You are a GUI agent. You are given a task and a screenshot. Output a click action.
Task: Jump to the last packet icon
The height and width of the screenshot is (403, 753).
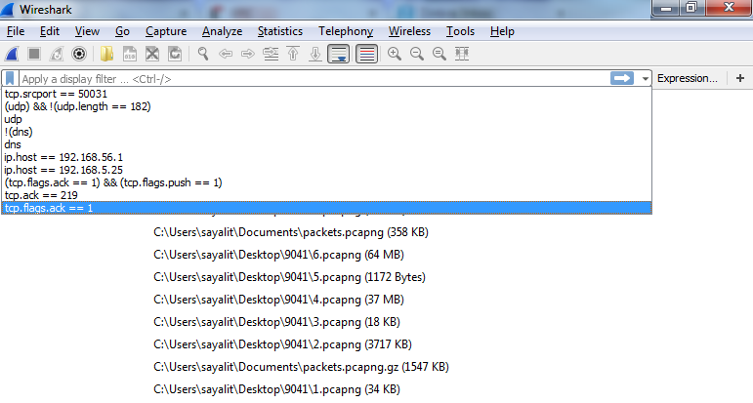point(315,54)
